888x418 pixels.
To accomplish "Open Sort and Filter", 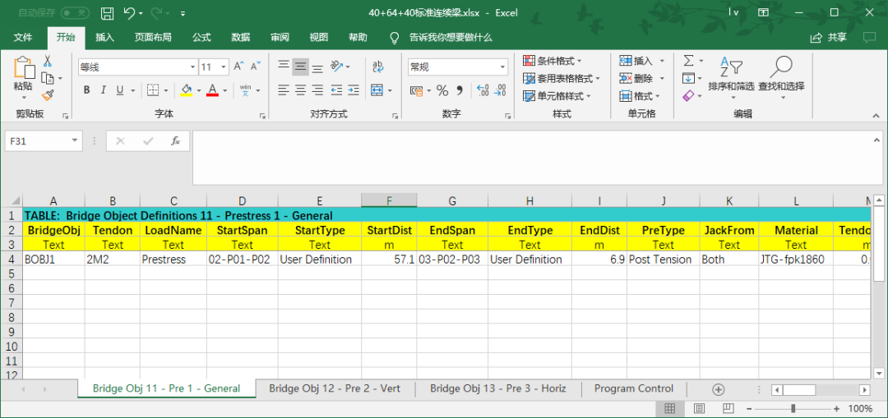I will click(731, 77).
